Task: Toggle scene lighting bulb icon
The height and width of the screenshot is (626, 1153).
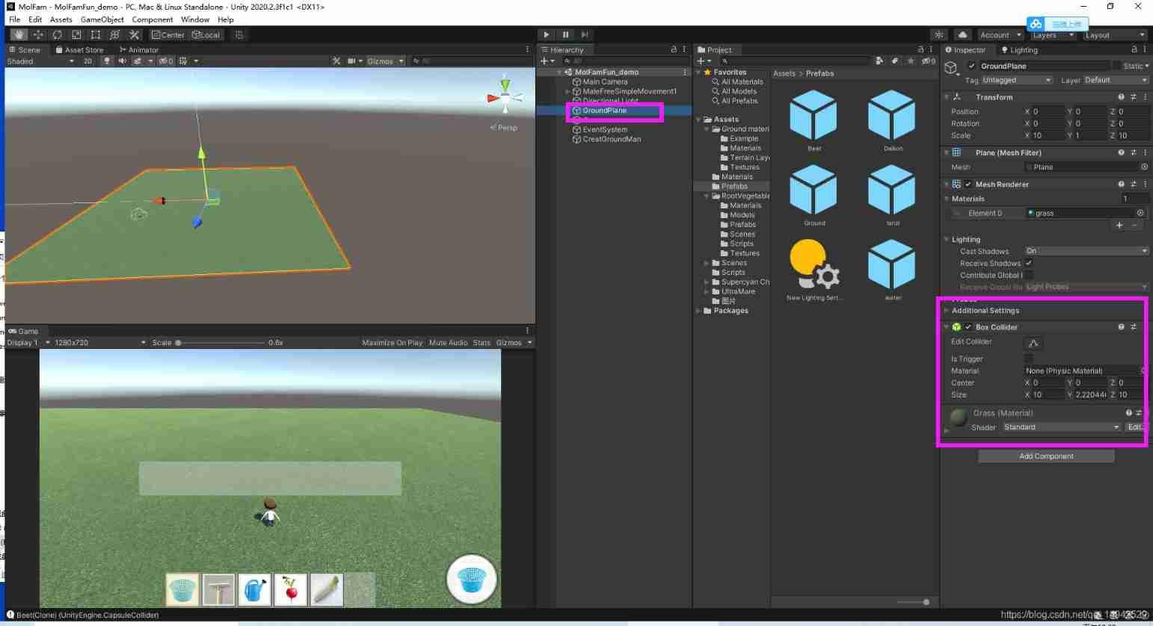Action: (x=107, y=61)
